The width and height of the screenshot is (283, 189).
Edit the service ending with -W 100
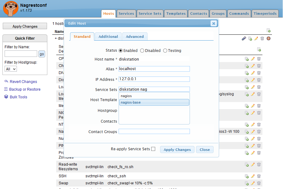[x=253, y=132]
